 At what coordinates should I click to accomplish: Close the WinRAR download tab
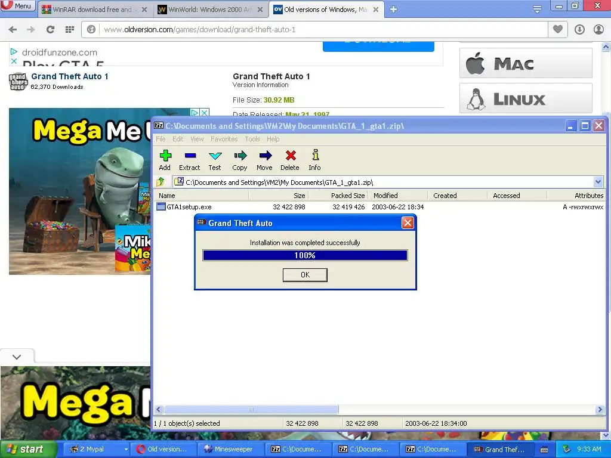click(144, 10)
